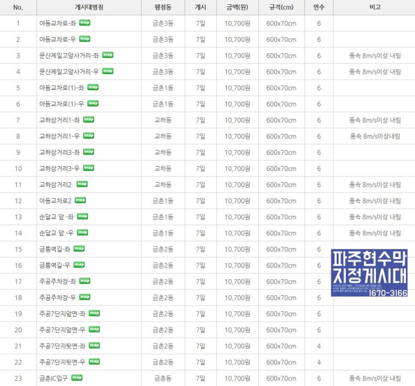415x386 pixels.
Task: Click 풍속 8m/s이상 내림 in row 14
Action: pyautogui.click(x=375, y=233)
